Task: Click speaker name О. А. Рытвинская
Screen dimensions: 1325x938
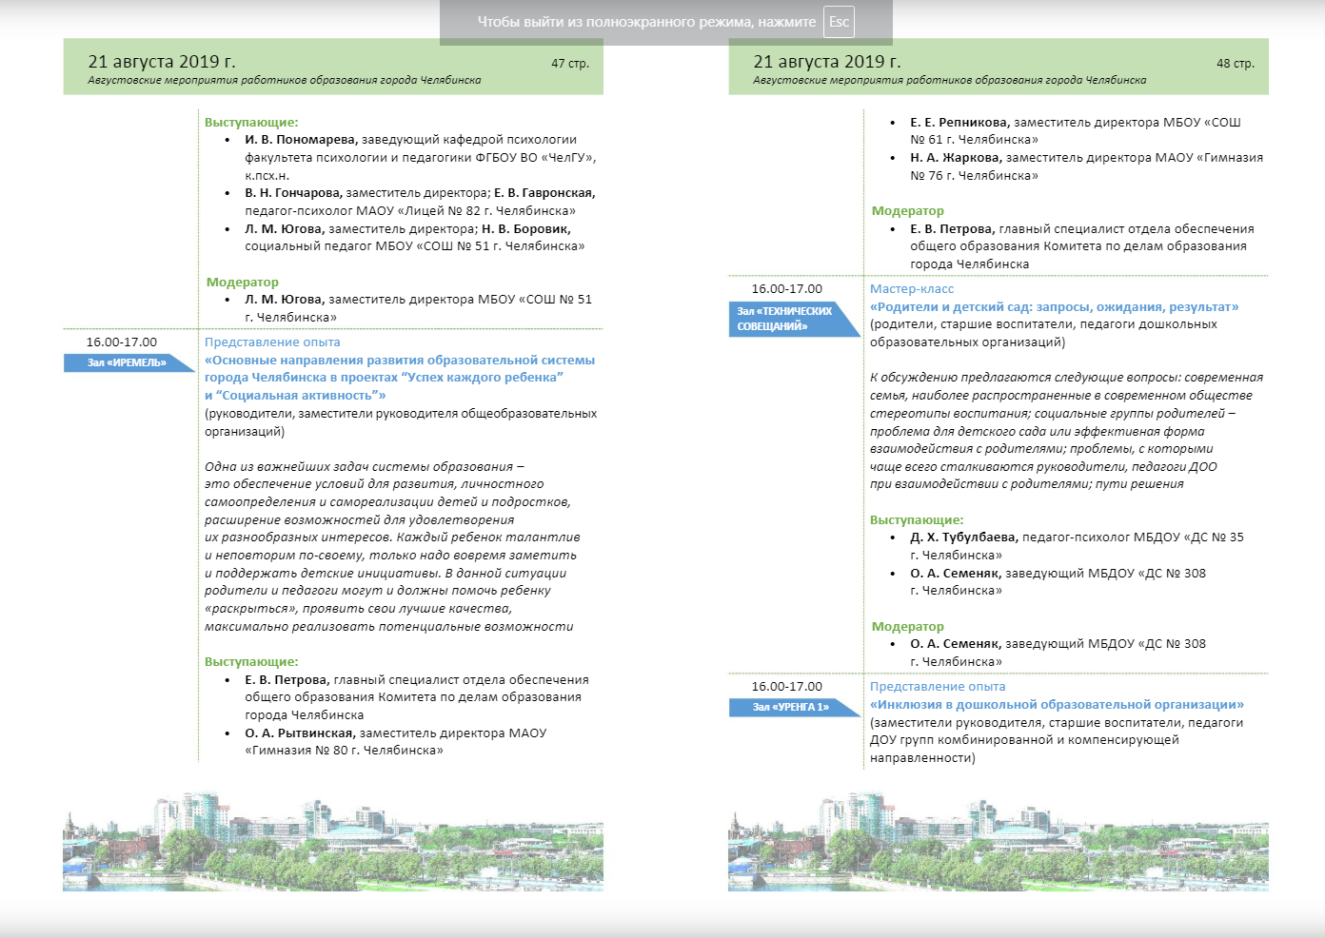Action: 300,733
